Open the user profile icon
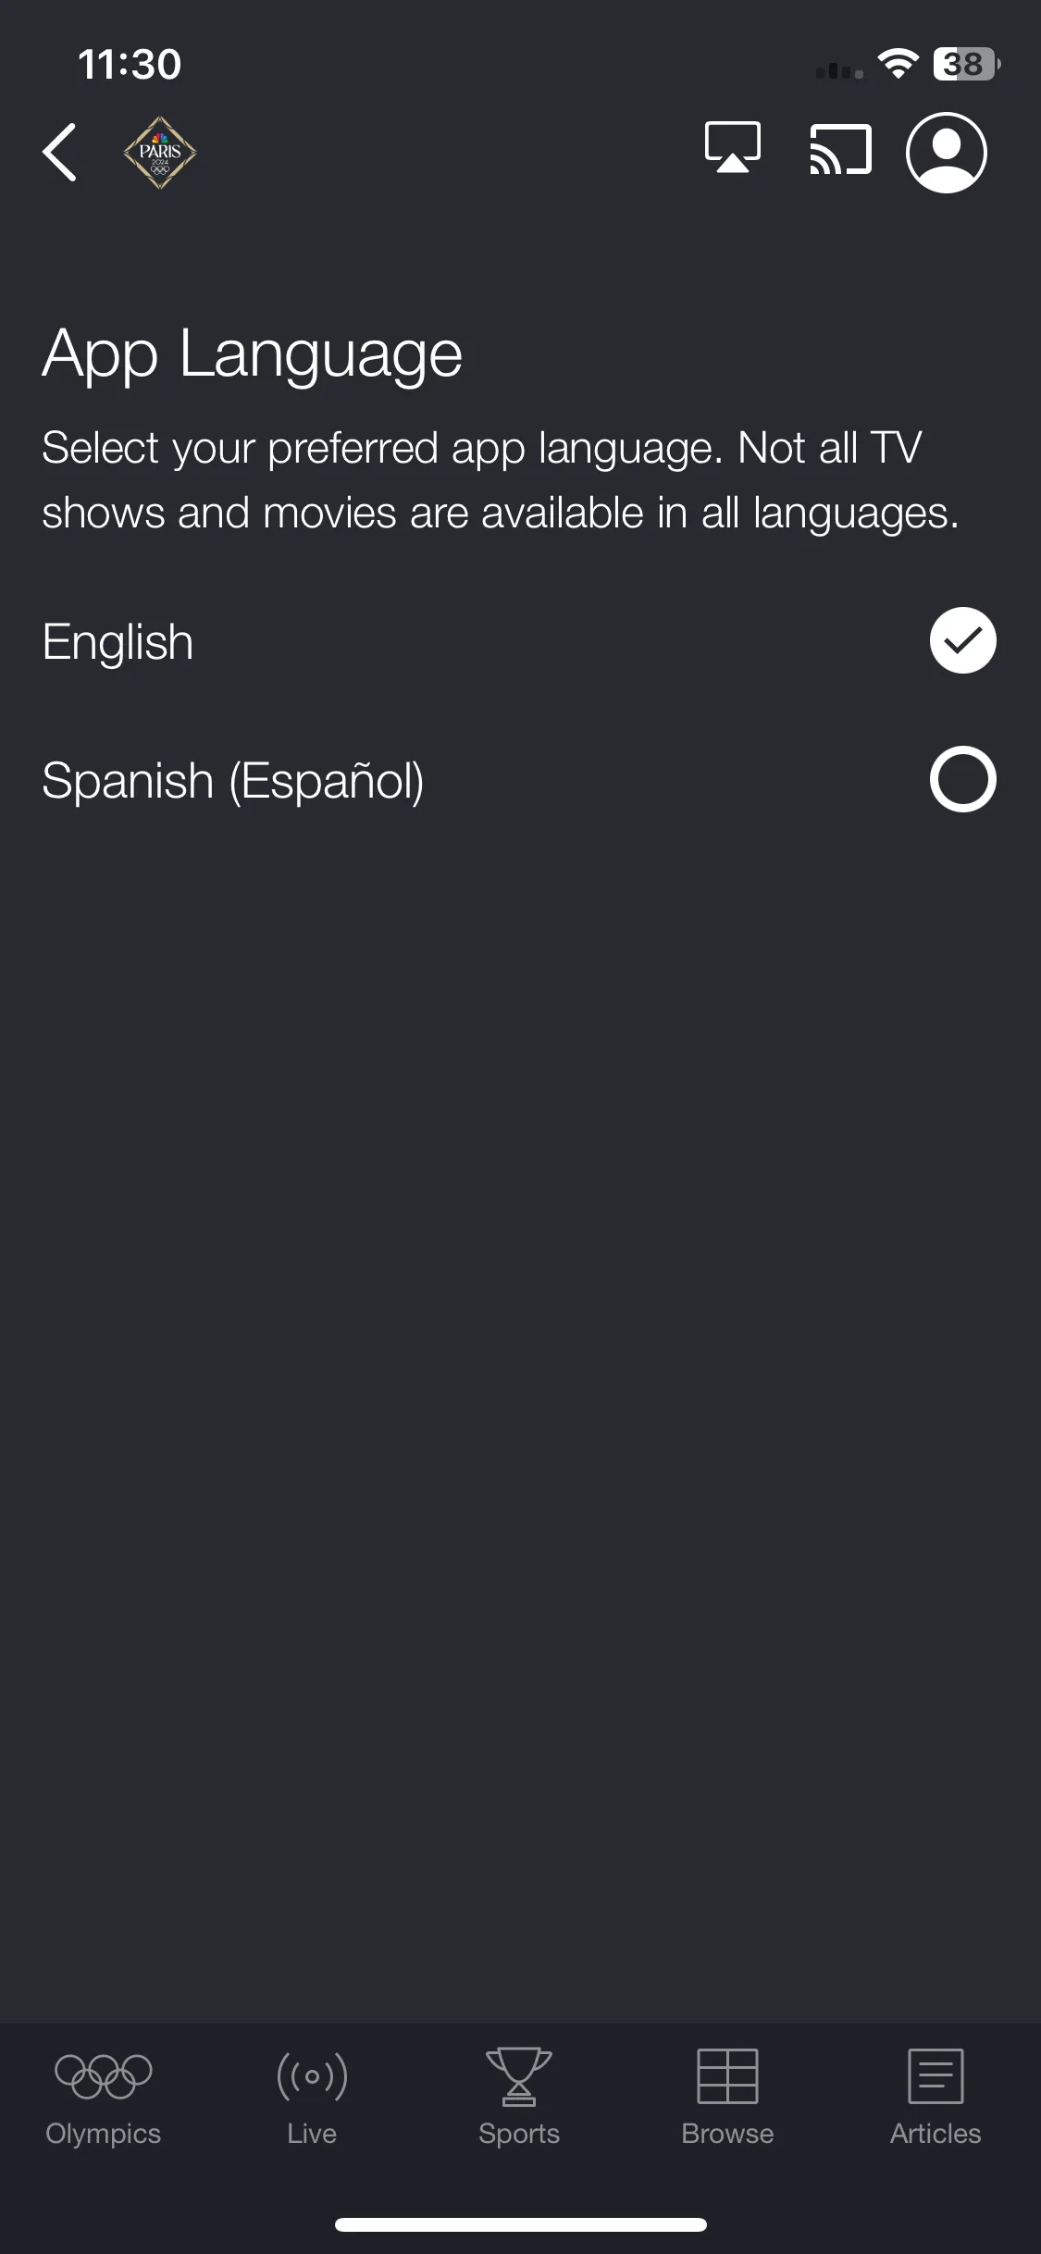1041x2254 pixels. pos(946,153)
